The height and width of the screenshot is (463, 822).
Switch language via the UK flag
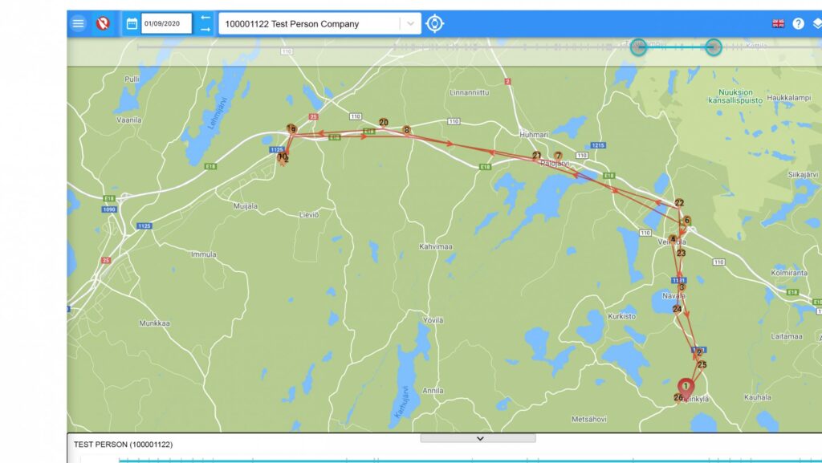click(x=778, y=23)
